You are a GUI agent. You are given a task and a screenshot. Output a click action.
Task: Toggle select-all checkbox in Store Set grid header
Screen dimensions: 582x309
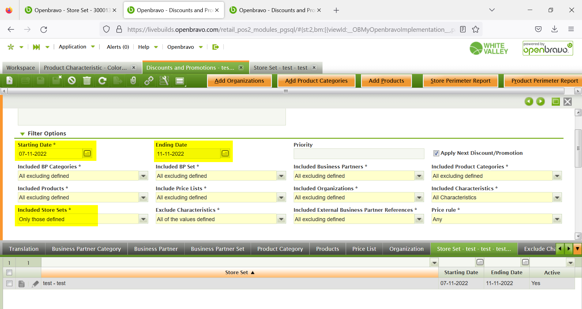[9, 272]
